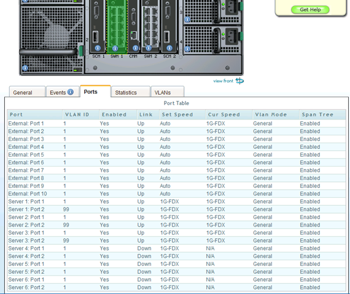Click info icon on upper power supply

coord(187,20)
